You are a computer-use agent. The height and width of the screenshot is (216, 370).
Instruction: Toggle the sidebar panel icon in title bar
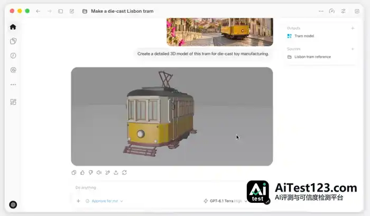point(61,11)
